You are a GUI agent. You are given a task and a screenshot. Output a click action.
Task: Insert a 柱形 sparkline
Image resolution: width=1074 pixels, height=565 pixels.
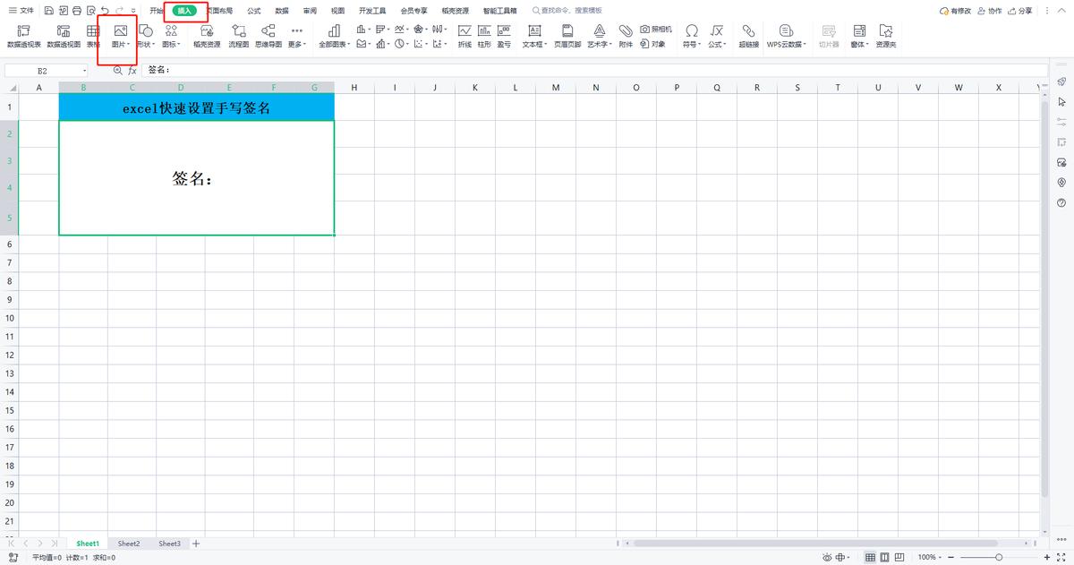(484, 36)
